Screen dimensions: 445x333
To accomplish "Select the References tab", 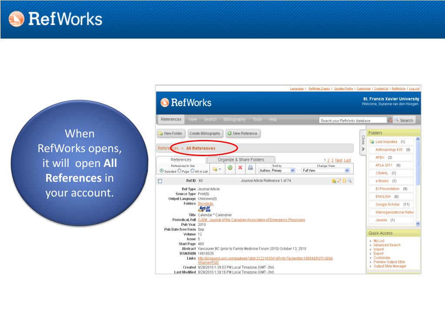I will click(x=181, y=160).
